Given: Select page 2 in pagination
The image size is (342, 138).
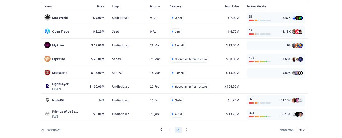Looking at the screenshot, I should 178,130.
